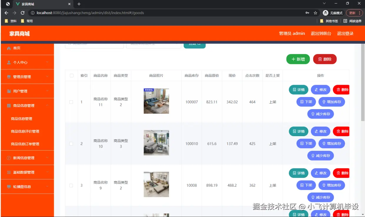Click 修改 button for 商品名称10

coord(321,131)
